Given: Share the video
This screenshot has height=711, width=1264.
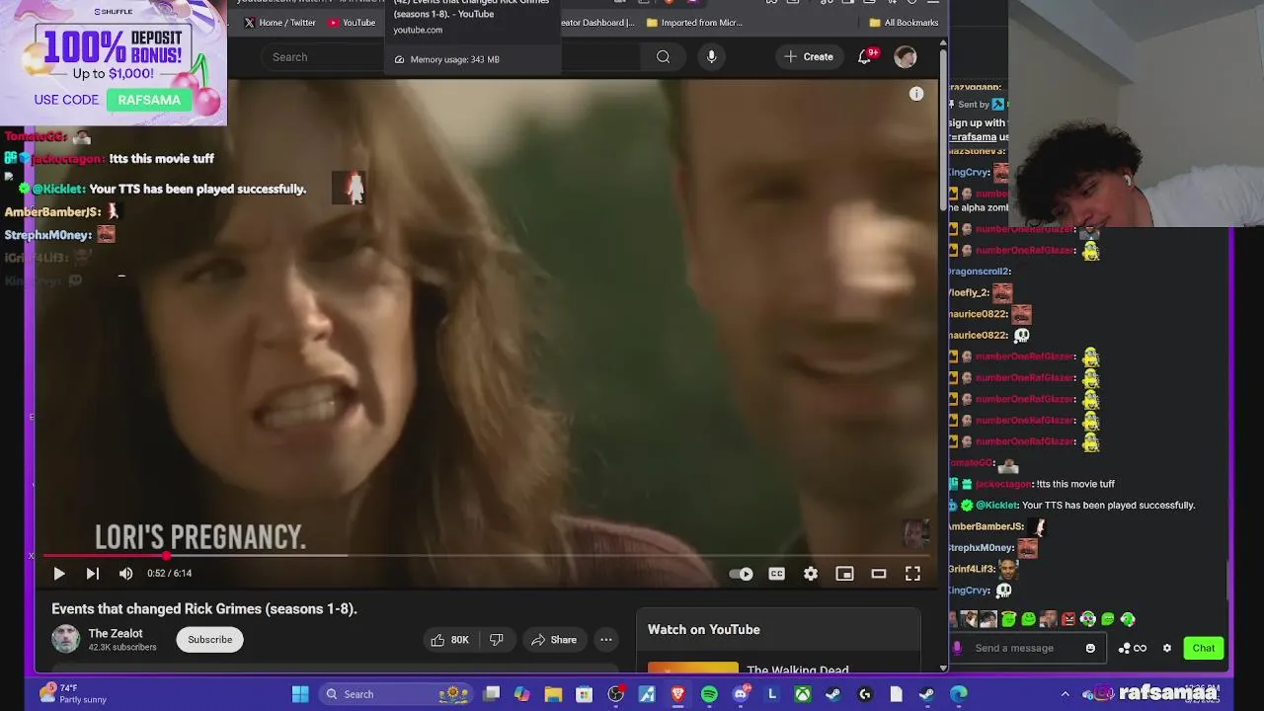Looking at the screenshot, I should [x=554, y=640].
